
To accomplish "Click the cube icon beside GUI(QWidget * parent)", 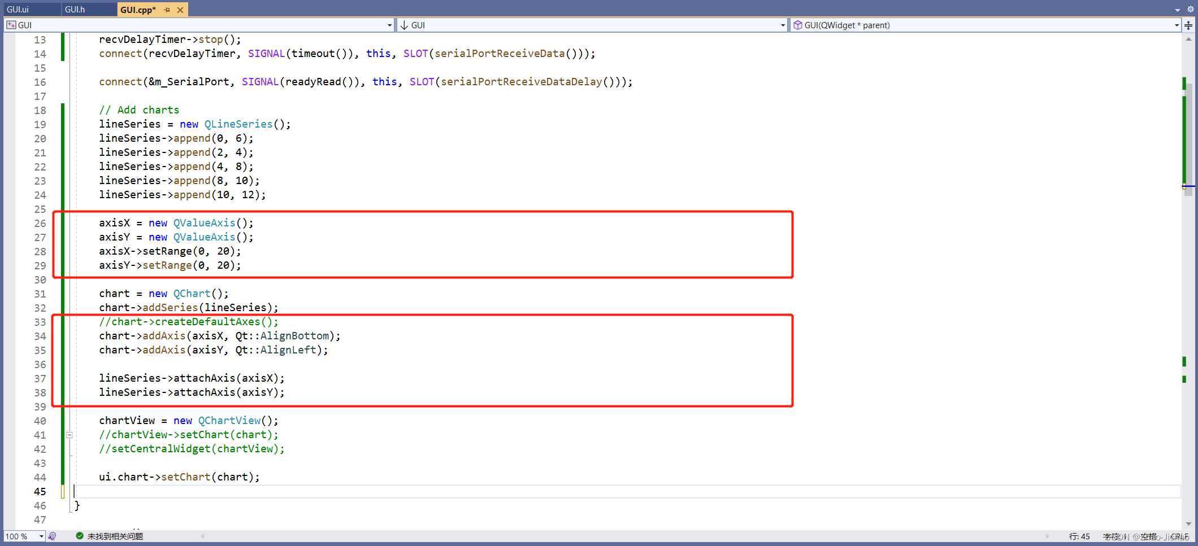I will pos(798,25).
